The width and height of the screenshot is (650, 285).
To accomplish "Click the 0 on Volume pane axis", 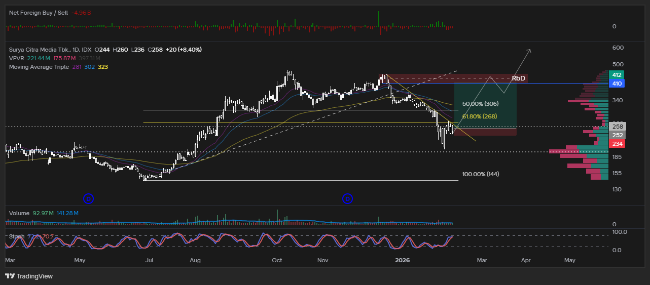I will coord(615,224).
